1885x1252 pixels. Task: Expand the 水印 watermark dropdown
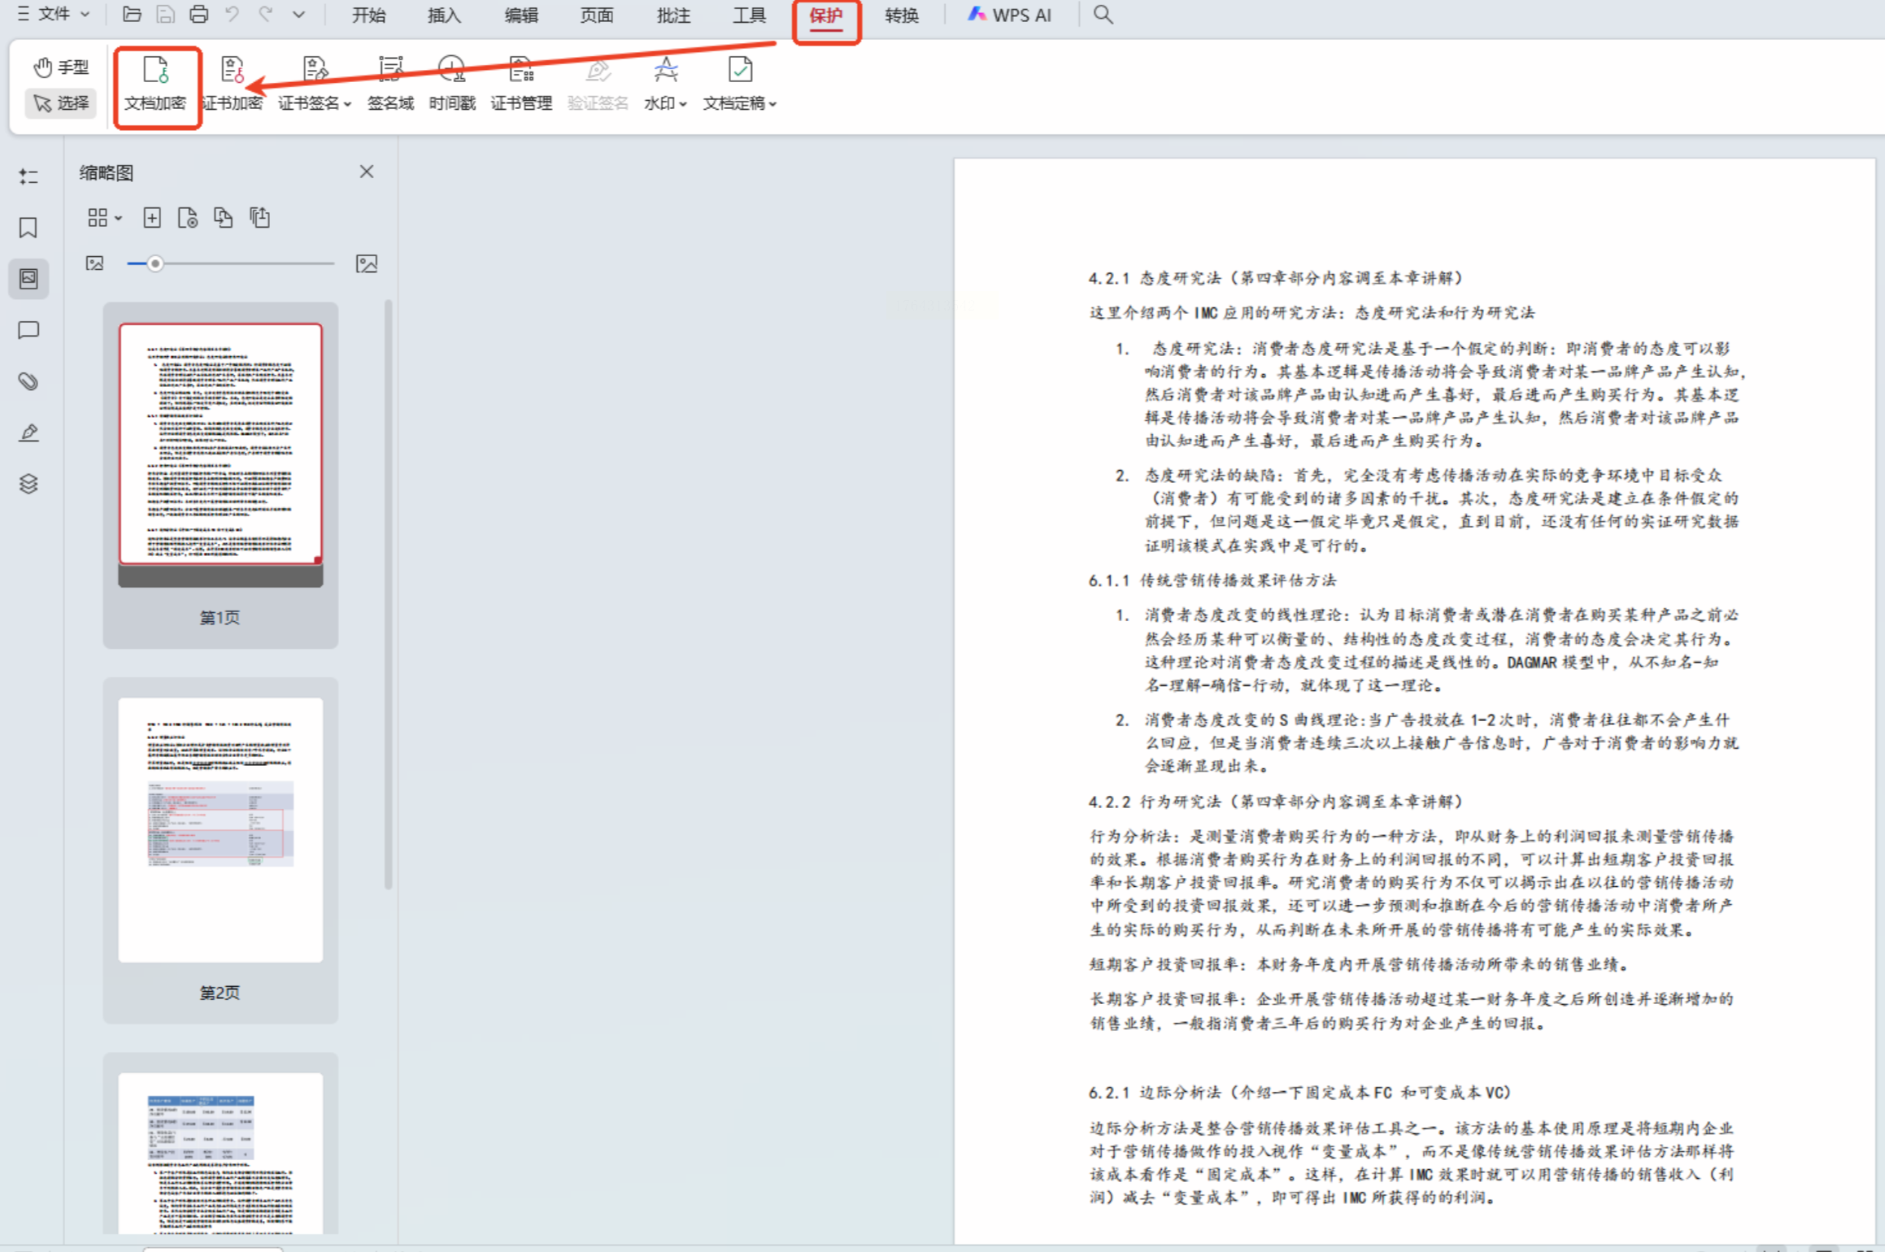683,104
